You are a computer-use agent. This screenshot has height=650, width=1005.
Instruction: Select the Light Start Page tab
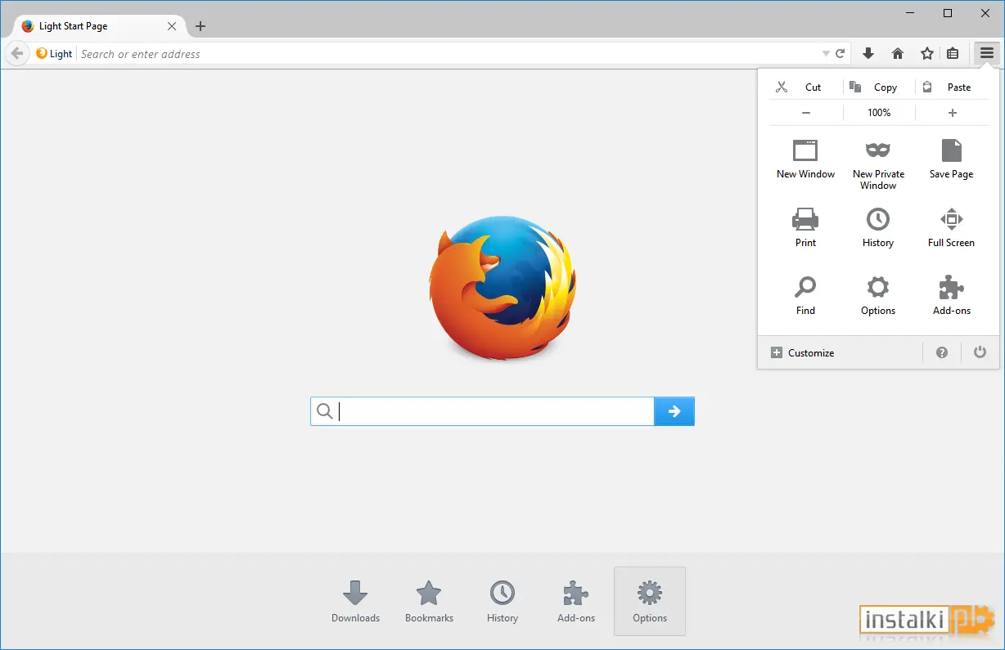click(98, 26)
